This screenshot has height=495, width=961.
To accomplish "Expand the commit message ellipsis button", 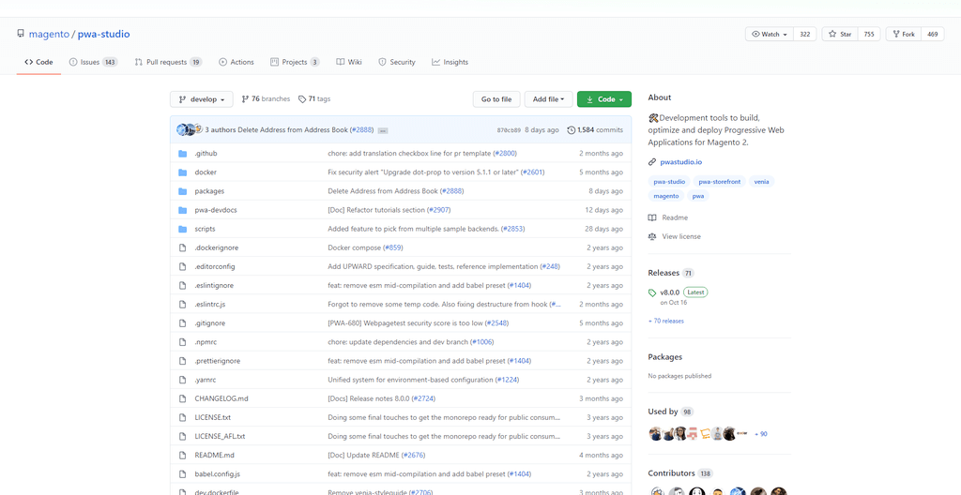I will (x=383, y=130).
